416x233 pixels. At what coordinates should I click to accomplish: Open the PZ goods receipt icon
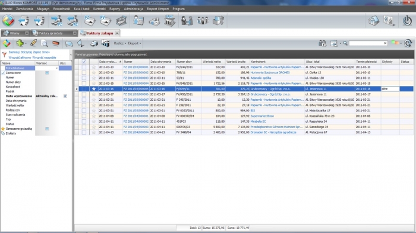[56, 21]
